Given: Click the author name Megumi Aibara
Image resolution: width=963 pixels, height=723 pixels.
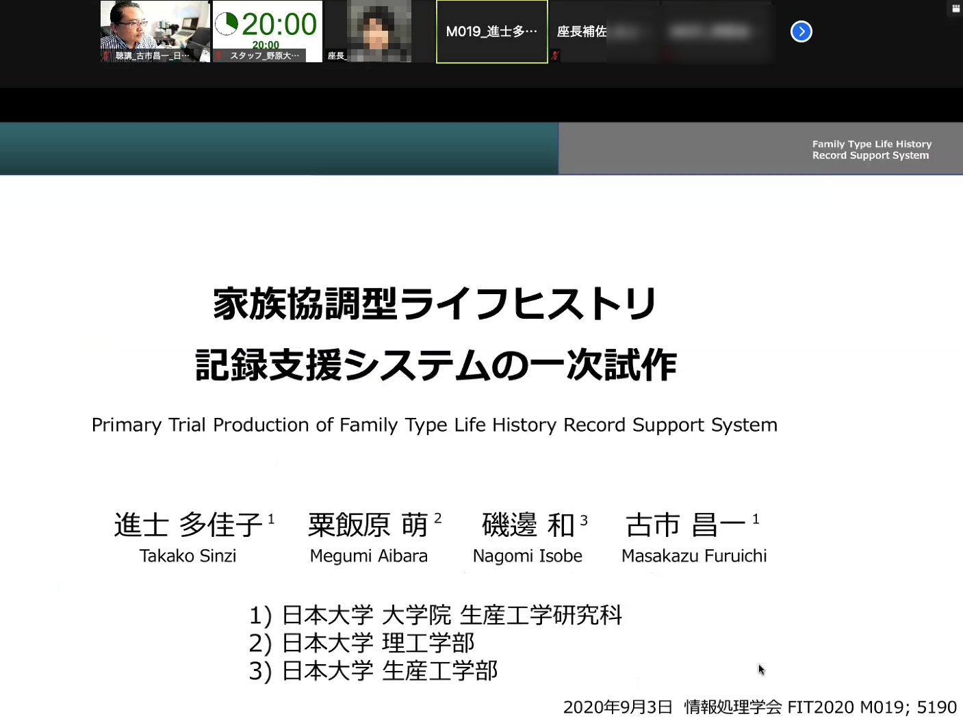Looking at the screenshot, I should coord(368,556).
